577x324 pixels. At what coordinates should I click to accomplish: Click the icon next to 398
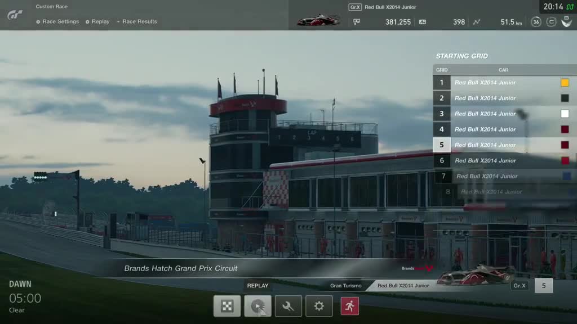423,22
